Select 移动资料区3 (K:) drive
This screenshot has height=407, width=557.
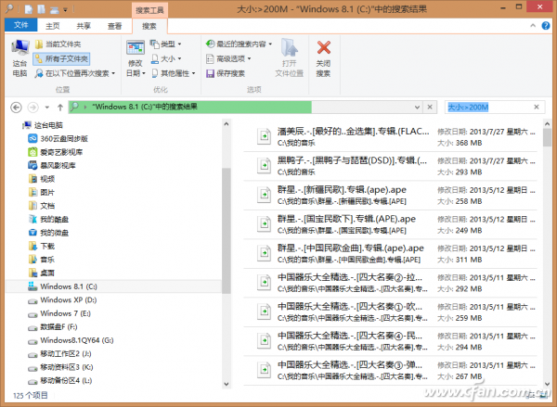60,368
